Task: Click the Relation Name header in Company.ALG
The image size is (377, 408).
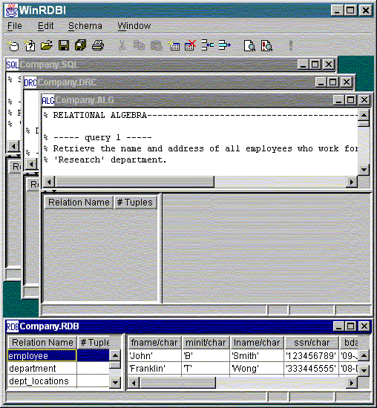Action: pyautogui.click(x=79, y=203)
